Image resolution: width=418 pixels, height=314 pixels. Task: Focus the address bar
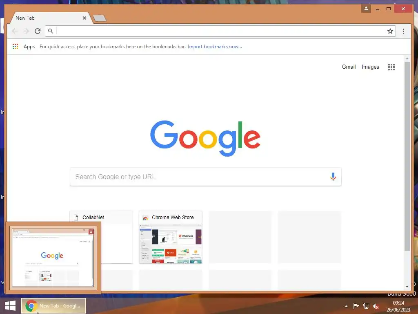point(220,31)
